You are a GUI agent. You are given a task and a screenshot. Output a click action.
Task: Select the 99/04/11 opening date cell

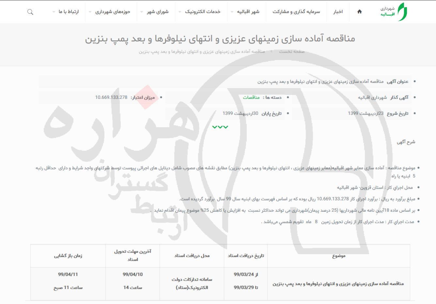(x=68, y=275)
